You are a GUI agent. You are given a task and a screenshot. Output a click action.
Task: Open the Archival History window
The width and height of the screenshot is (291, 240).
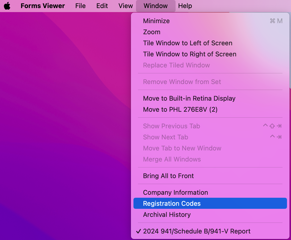(x=167, y=215)
